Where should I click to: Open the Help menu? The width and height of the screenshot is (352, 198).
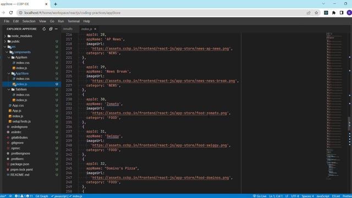87,21
